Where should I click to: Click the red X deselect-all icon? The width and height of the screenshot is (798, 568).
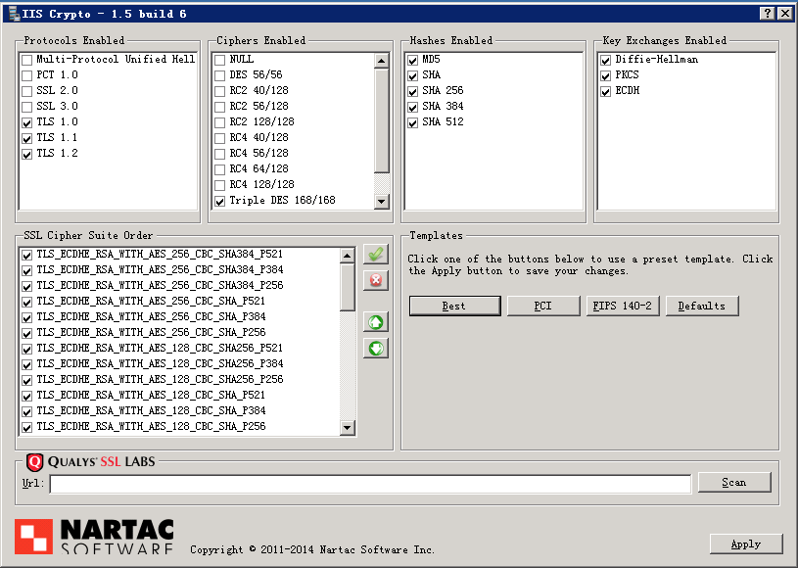tap(375, 281)
